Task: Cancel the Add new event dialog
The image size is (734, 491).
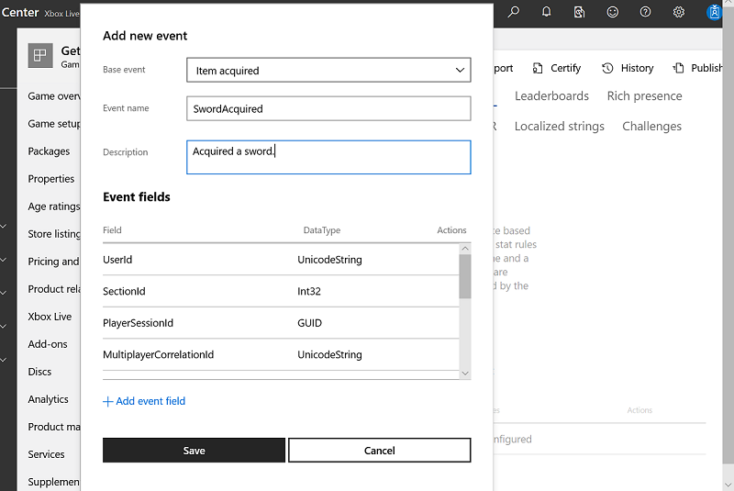Action: coord(380,451)
